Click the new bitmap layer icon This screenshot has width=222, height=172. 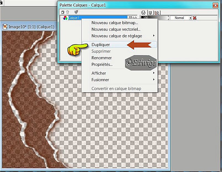pos(63,12)
